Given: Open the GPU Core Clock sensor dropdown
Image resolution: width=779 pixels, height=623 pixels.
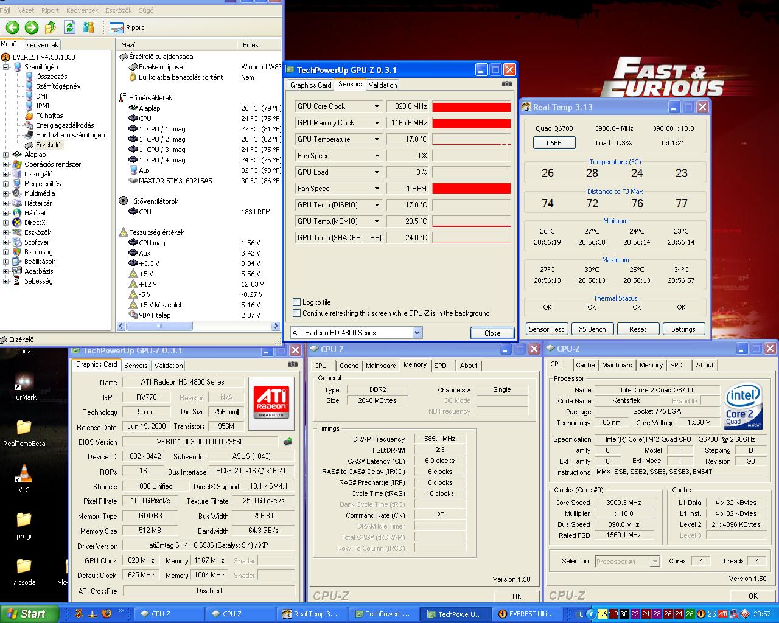Looking at the screenshot, I should pos(377,106).
